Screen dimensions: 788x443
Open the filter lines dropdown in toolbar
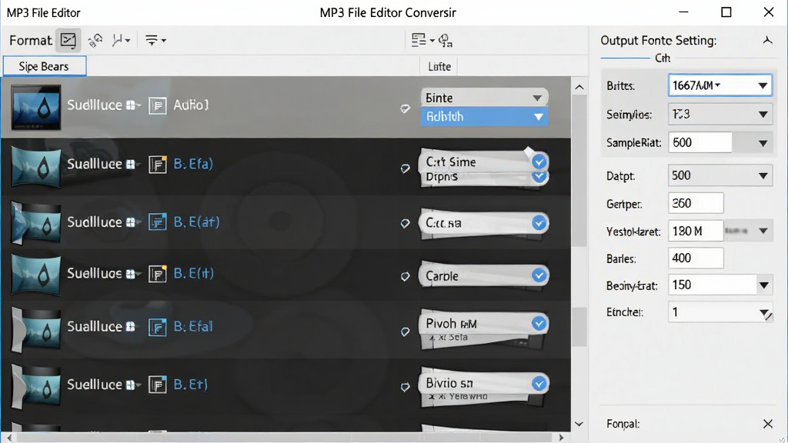(x=155, y=40)
